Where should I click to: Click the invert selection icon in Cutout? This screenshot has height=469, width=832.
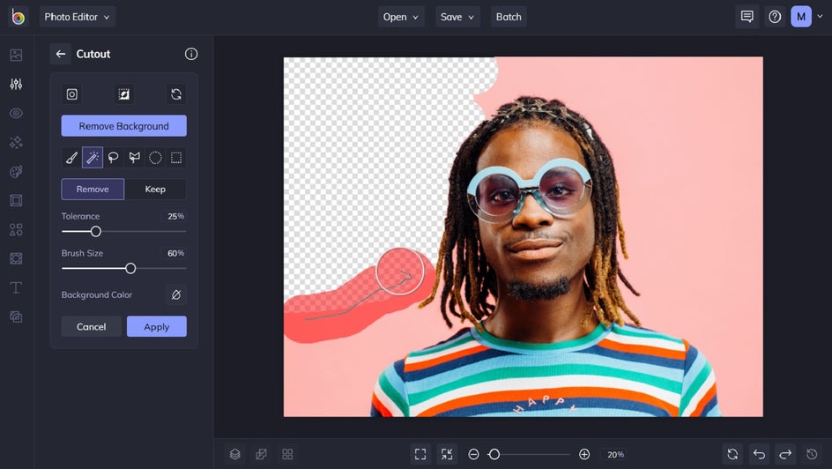coord(123,94)
